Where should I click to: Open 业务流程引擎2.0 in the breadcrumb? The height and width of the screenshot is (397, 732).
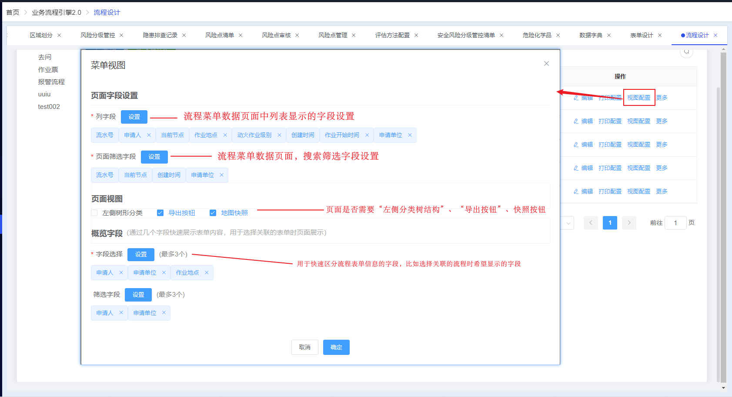(57, 12)
